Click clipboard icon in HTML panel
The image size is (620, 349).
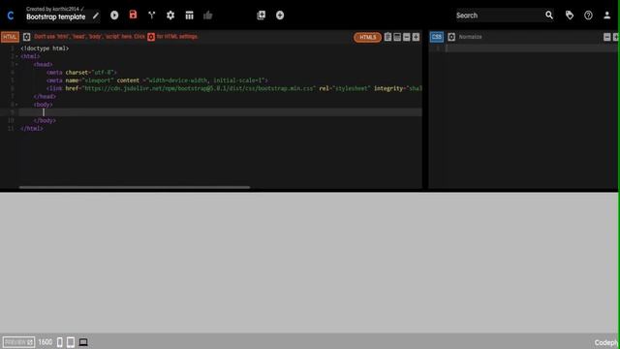pyautogui.click(x=387, y=37)
